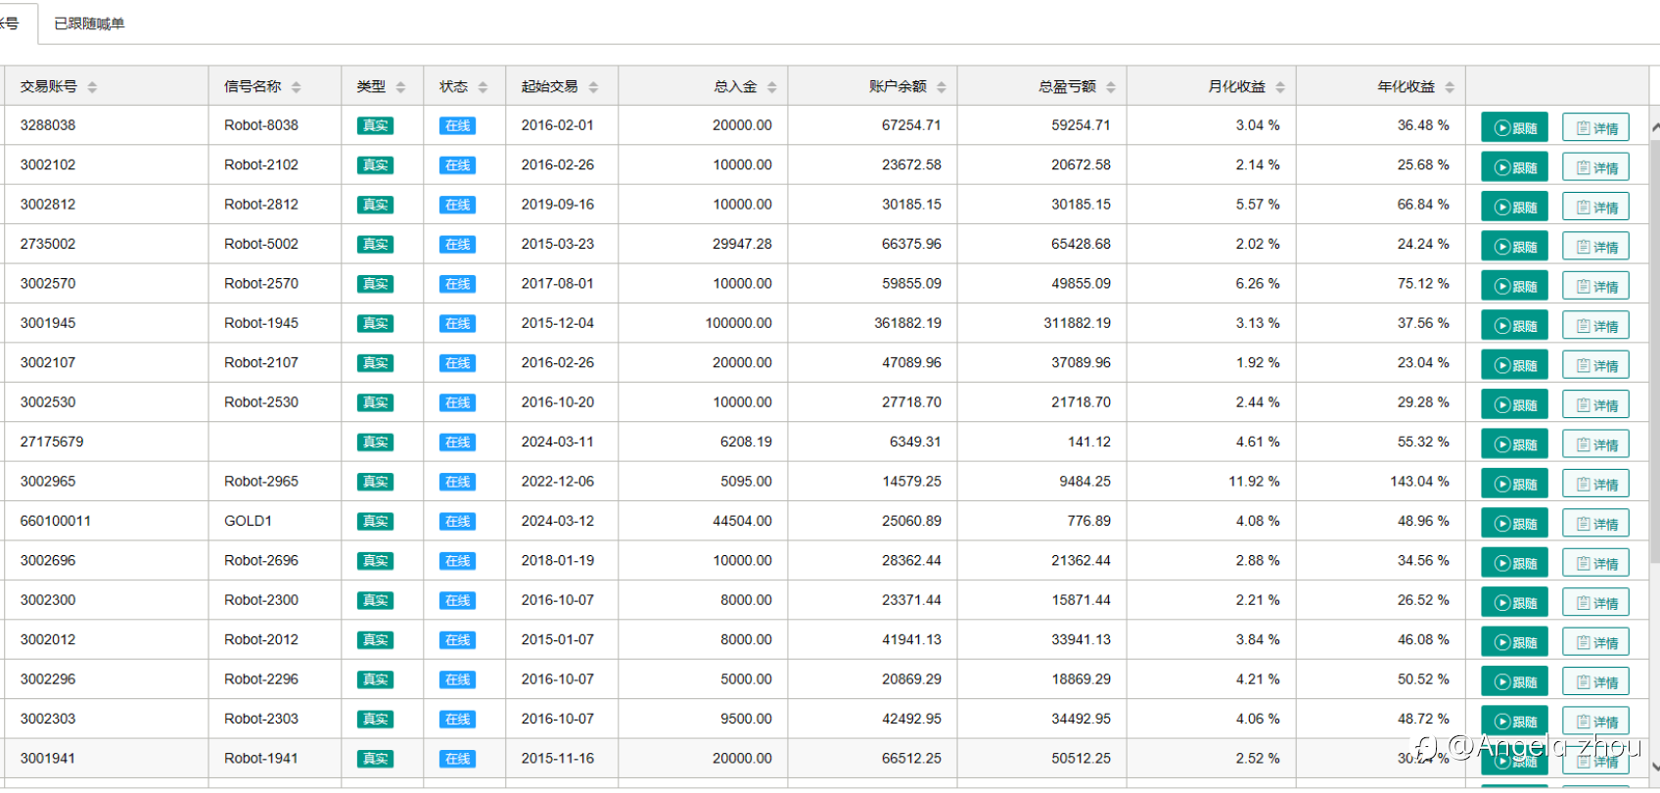1660x793 pixels.
Task: Select profit value 776.89
Action: 1089,521
